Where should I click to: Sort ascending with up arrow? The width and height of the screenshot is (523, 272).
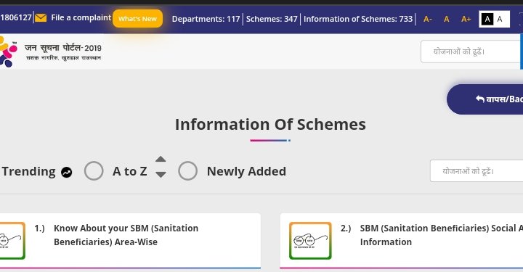161,159
